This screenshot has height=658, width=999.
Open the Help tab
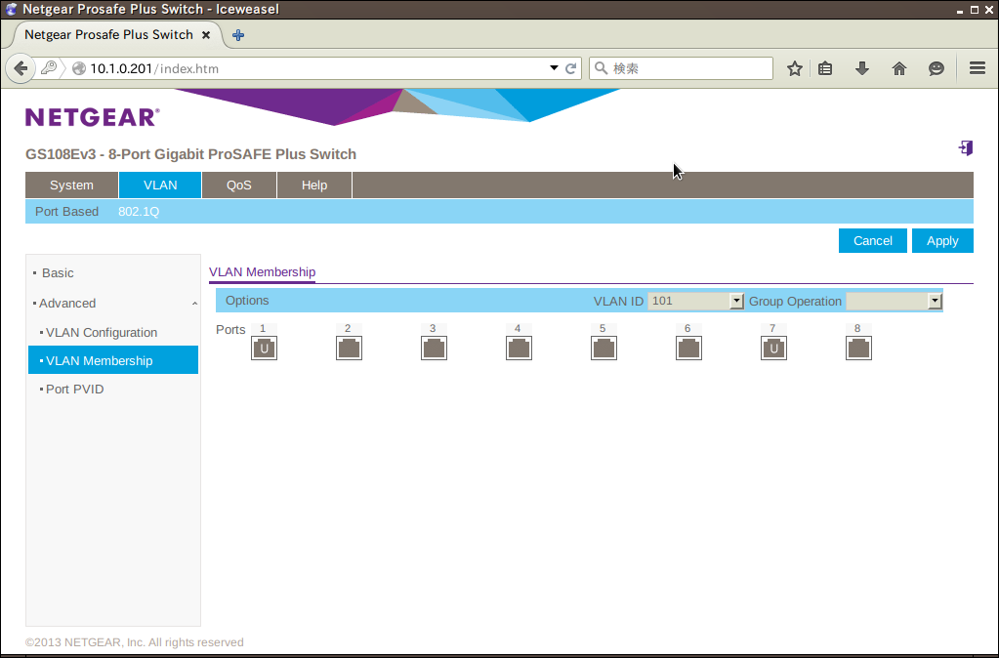(x=314, y=185)
